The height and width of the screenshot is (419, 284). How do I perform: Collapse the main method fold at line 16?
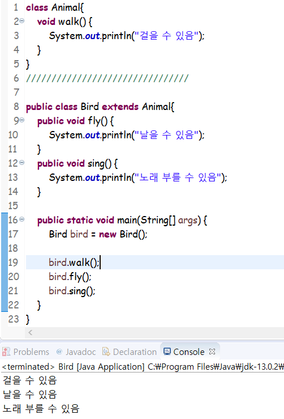click(x=22, y=219)
